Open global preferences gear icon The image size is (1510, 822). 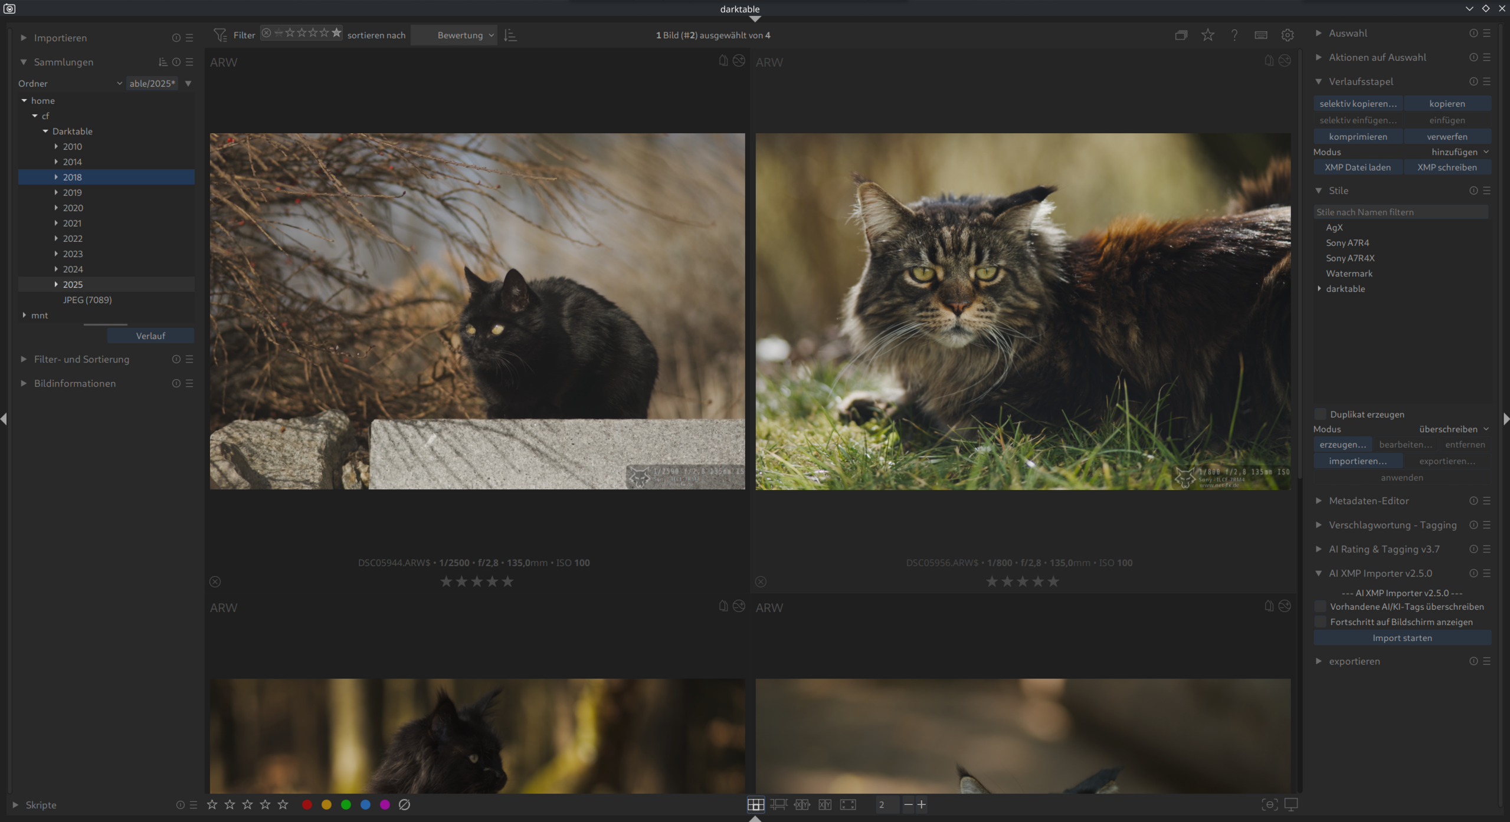(x=1288, y=35)
